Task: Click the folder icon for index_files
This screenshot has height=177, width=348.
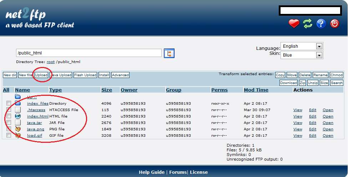Action: coord(18,103)
